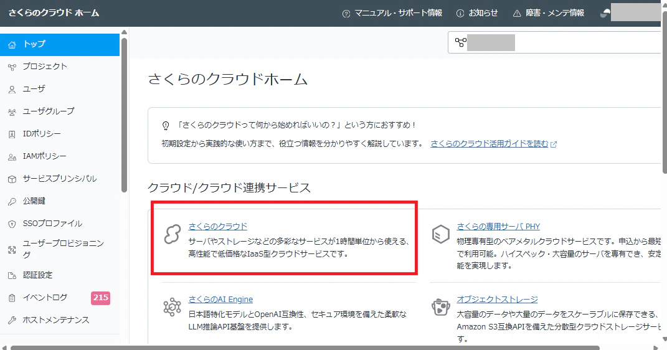Click the クラウド/クラウド連携サービス section heading
This screenshot has width=667, height=350.
(229, 188)
